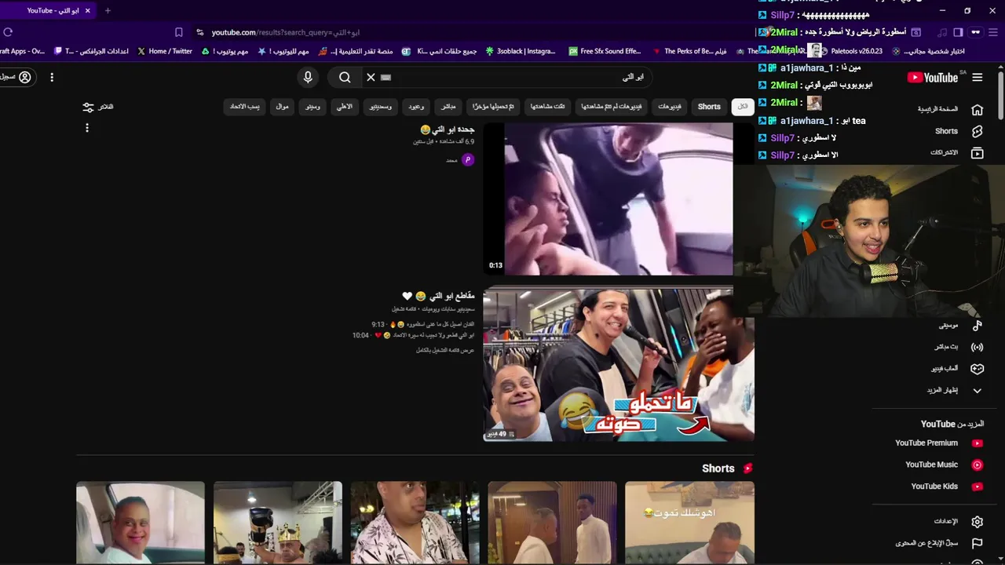Open the 49-video playlist thumbnail
The height and width of the screenshot is (565, 1005).
[619, 366]
